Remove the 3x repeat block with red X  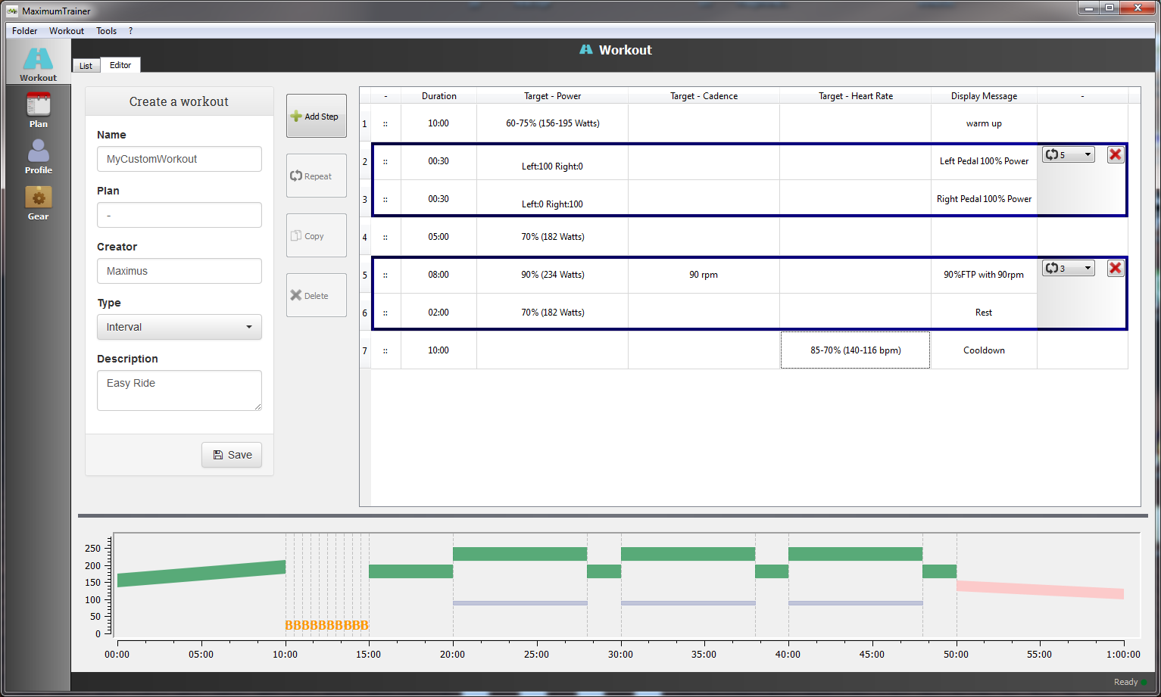[1116, 268]
